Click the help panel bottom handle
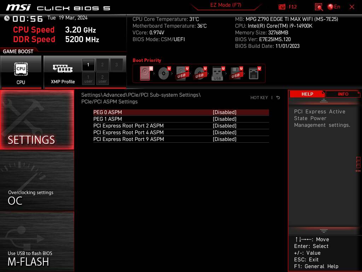362x272 pixels. [324, 231]
